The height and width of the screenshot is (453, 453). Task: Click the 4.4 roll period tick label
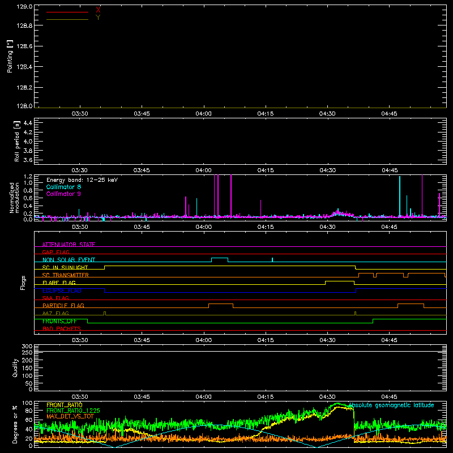(28, 123)
